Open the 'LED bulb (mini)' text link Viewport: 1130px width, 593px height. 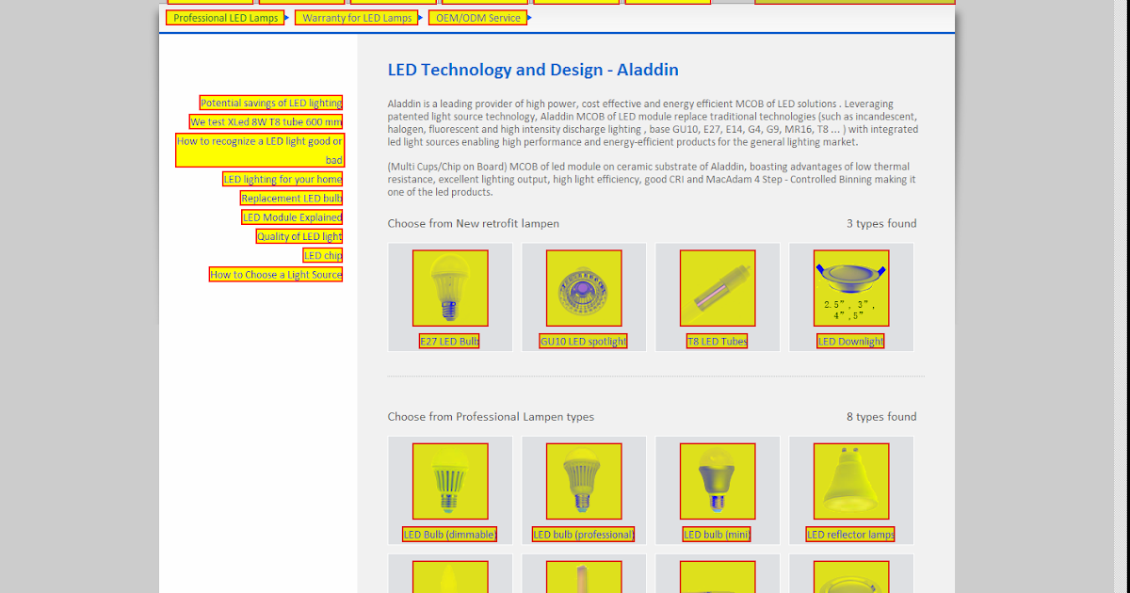tap(718, 535)
